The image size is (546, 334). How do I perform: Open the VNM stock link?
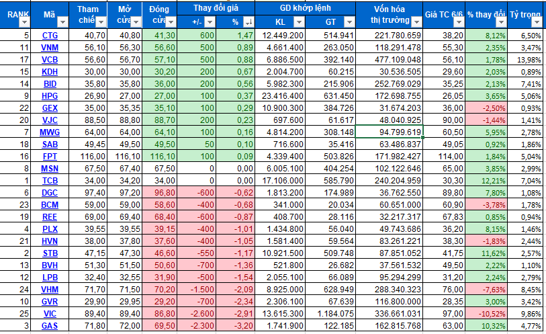[50, 48]
